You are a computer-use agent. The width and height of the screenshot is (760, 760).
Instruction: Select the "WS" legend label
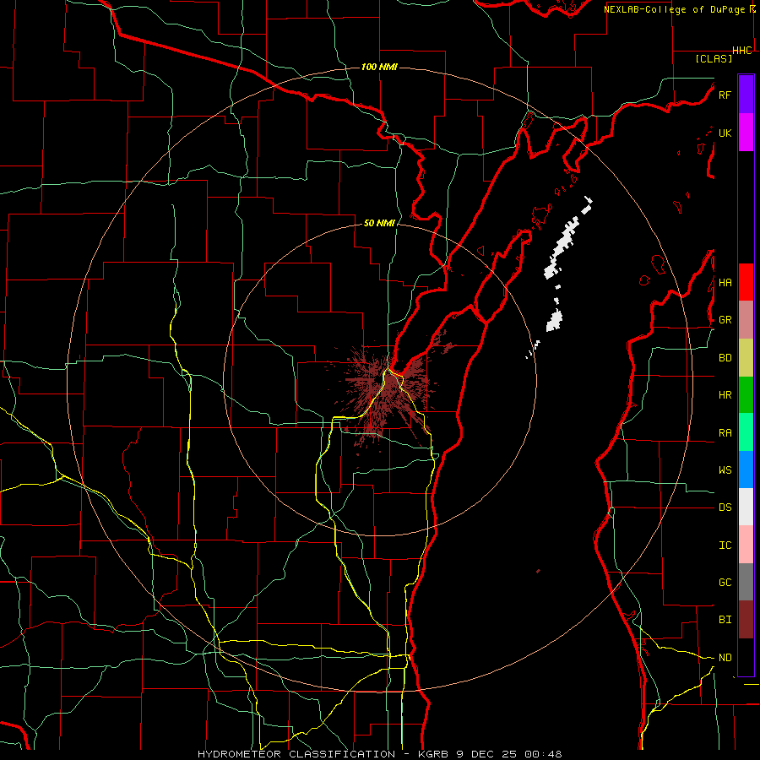(725, 470)
